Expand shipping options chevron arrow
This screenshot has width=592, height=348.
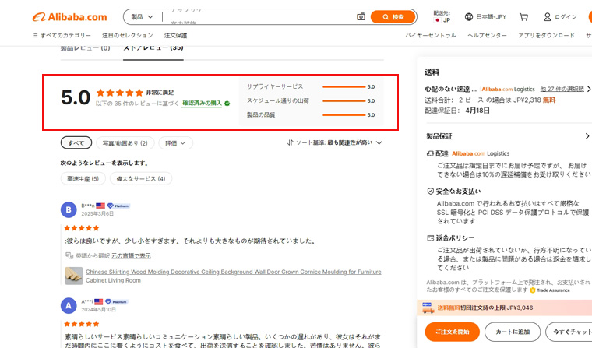pos(588,89)
